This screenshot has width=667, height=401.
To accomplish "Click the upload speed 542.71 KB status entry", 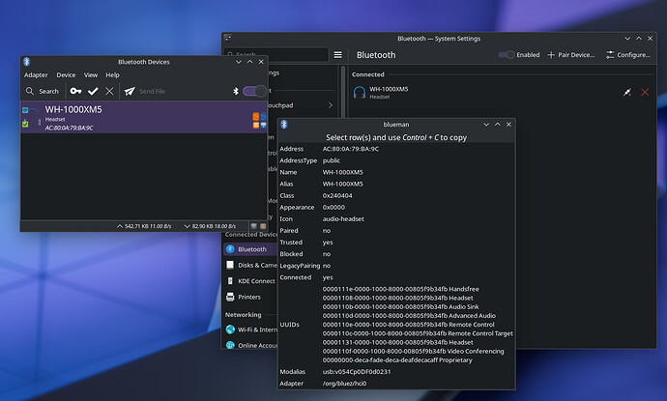I will click(x=144, y=226).
